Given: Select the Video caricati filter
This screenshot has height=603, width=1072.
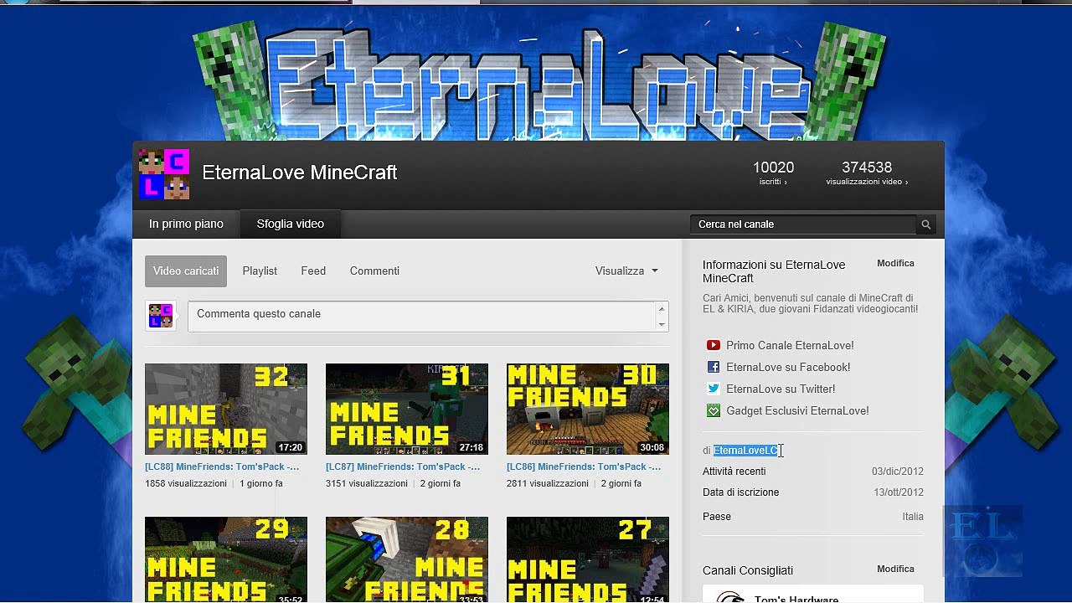Looking at the screenshot, I should point(186,271).
